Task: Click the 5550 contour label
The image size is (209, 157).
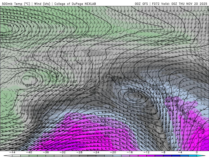Action: click(x=108, y=133)
